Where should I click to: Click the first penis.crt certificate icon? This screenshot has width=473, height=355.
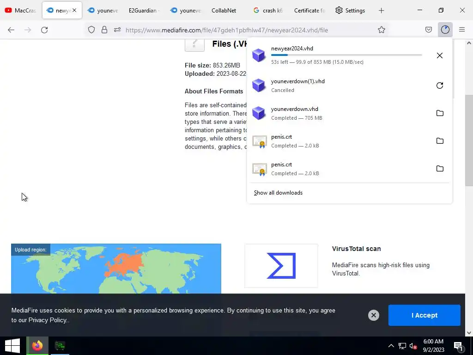point(260,141)
